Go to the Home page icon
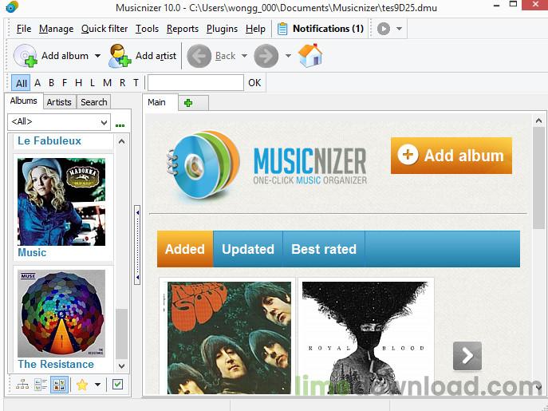Viewport: 548px width, 411px height. point(310,55)
